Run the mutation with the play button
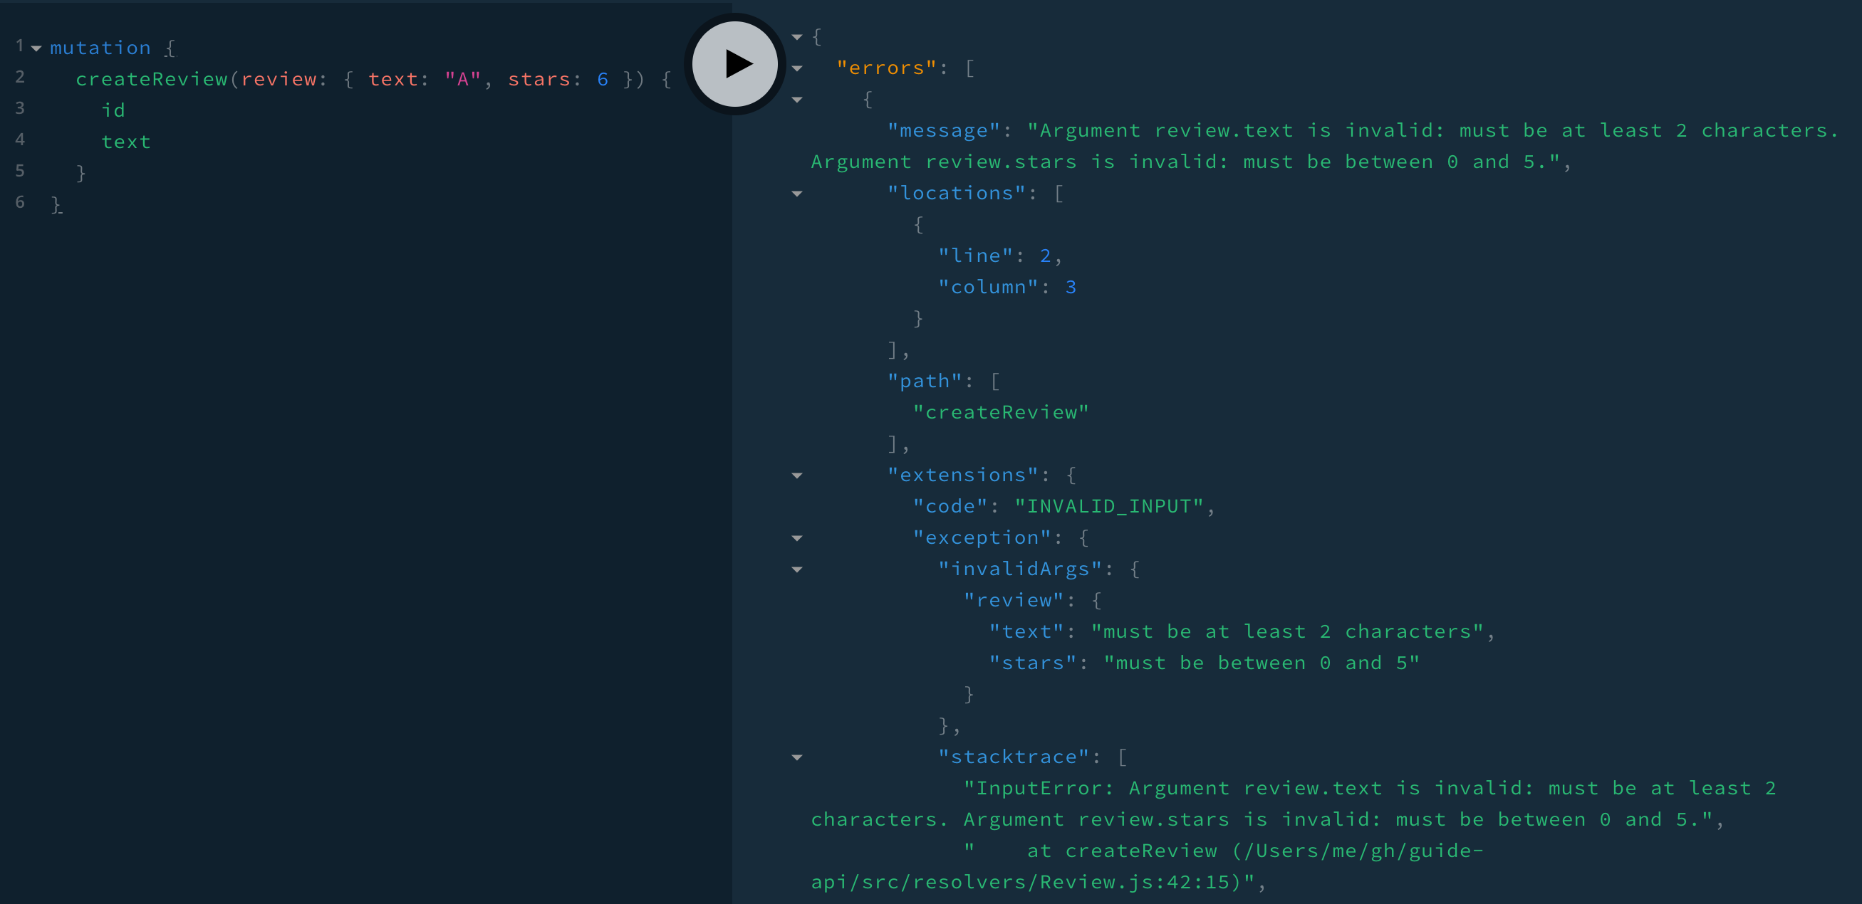The height and width of the screenshot is (904, 1862). (x=734, y=63)
